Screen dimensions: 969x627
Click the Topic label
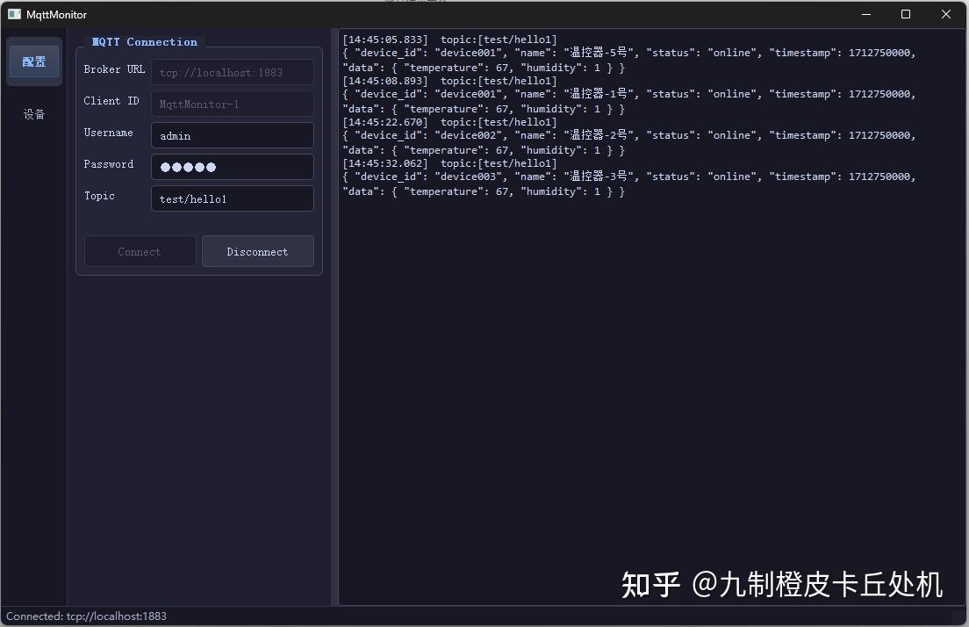(x=99, y=196)
